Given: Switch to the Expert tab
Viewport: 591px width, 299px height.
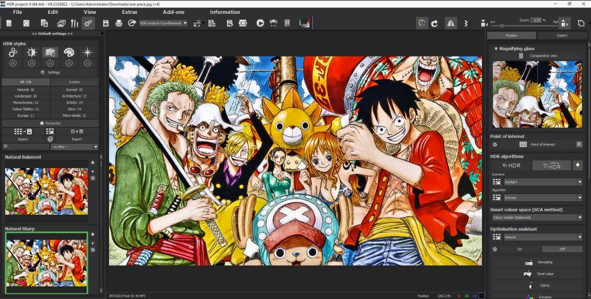Looking at the screenshot, I should click(562, 35).
